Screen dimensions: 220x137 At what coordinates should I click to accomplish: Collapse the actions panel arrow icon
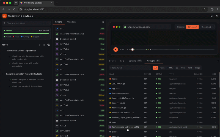pyautogui.click(x=103, y=22)
